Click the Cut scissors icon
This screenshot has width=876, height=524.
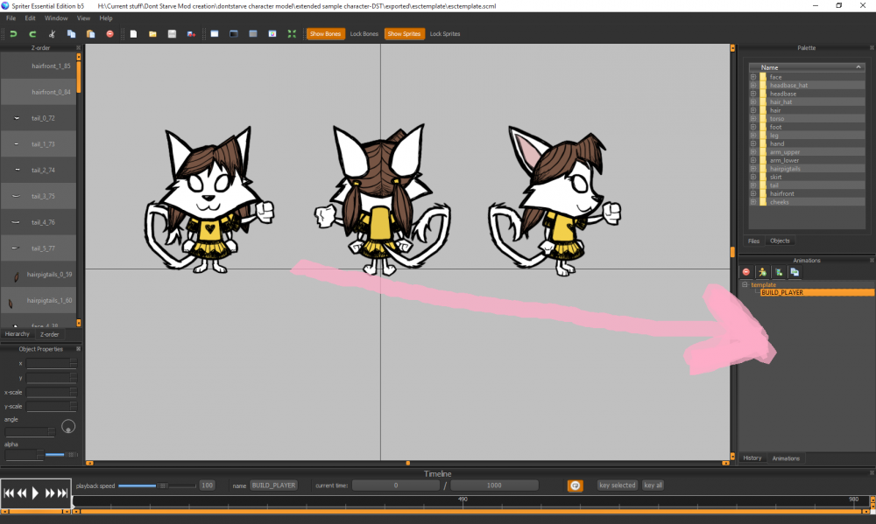click(x=52, y=34)
